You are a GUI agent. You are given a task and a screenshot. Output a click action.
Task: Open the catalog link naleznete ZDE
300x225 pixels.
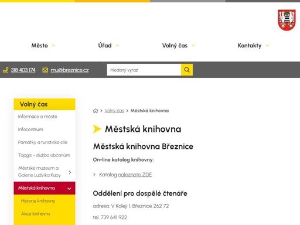(135, 175)
